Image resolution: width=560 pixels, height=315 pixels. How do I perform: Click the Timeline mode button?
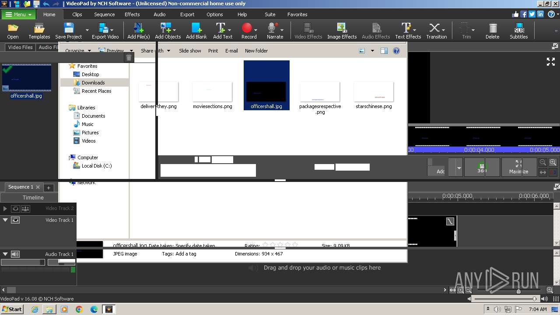click(x=33, y=197)
